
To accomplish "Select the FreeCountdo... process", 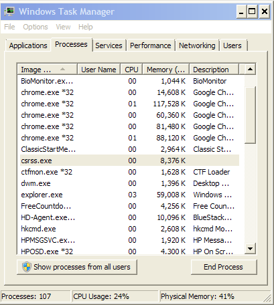I will (x=129, y=206).
